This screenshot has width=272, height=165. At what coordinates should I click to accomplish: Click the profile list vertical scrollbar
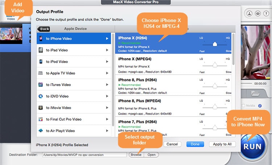coord(233,49)
